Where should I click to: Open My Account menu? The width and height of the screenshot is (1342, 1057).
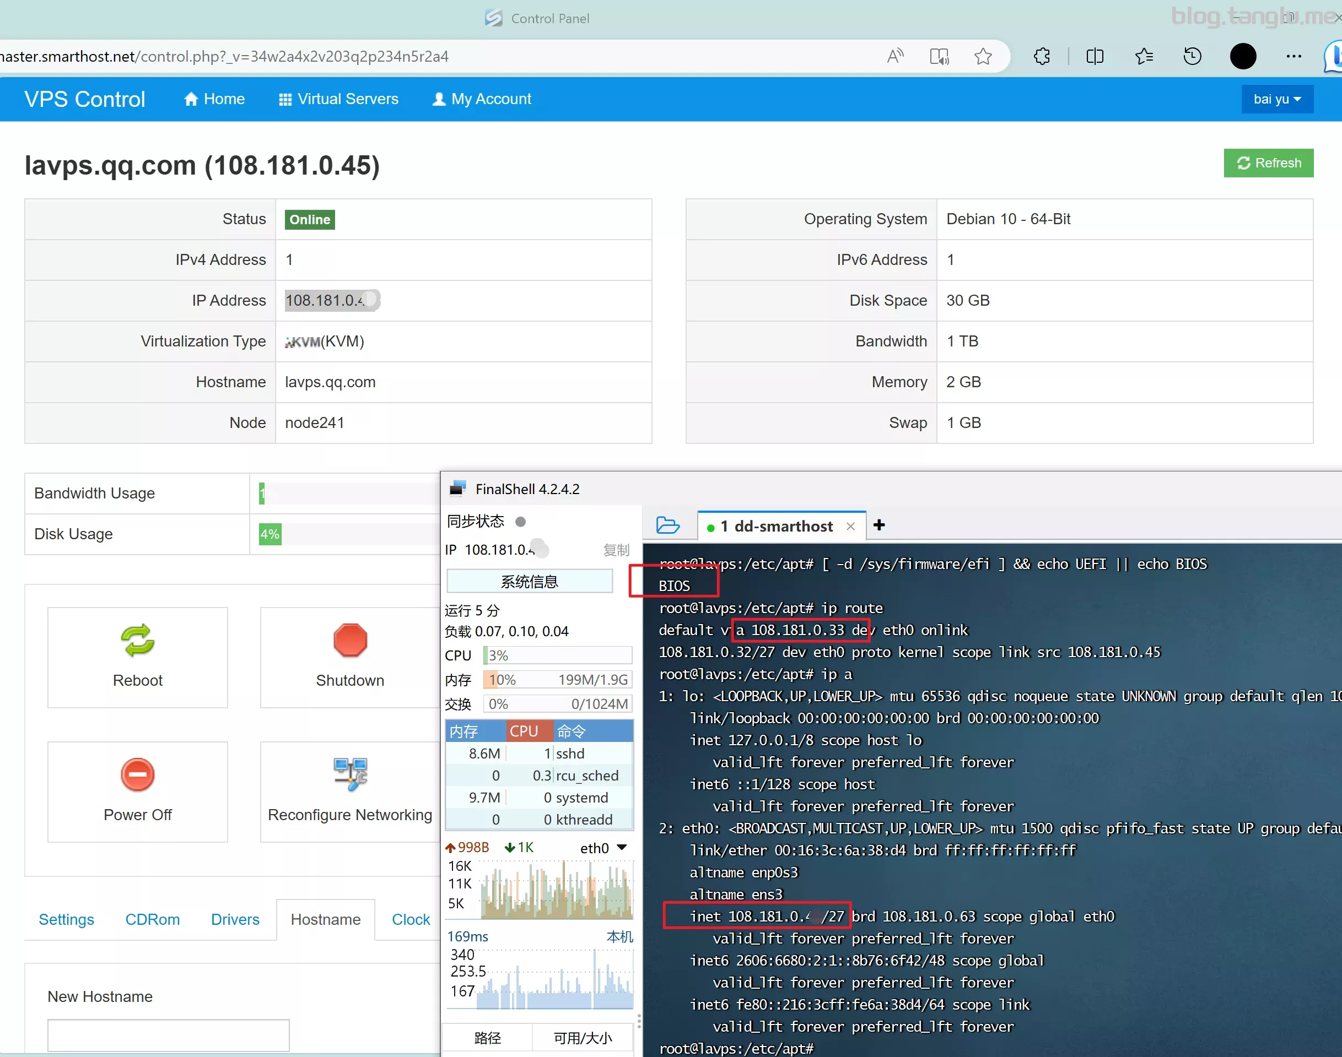[x=481, y=99]
